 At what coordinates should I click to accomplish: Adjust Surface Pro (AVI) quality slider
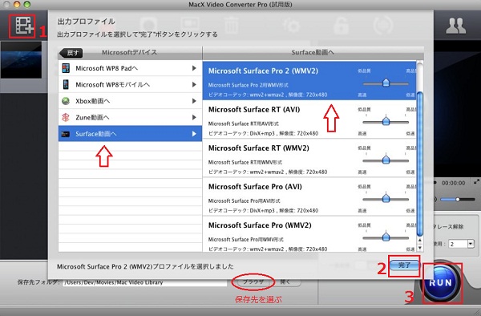[x=386, y=199]
